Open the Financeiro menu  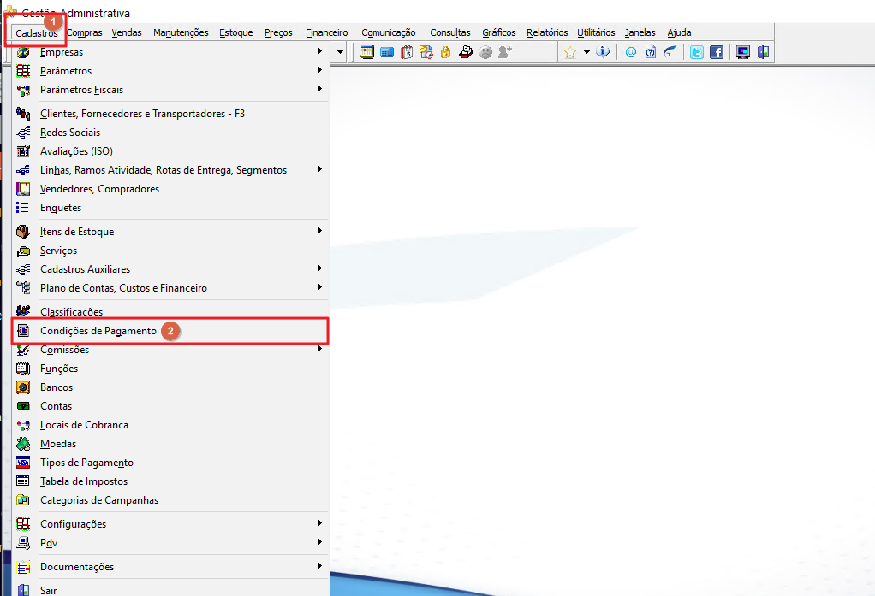[x=327, y=32]
